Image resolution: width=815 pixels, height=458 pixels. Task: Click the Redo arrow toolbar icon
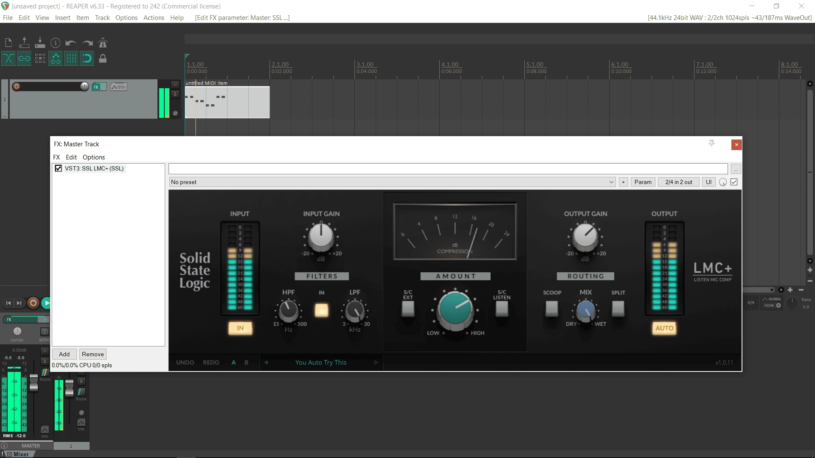(x=87, y=43)
